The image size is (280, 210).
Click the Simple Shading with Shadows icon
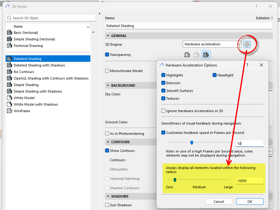9,91
